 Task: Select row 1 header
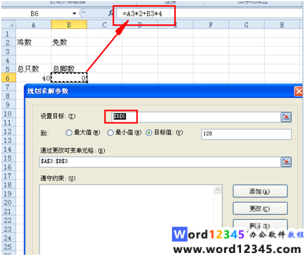(8, 34)
